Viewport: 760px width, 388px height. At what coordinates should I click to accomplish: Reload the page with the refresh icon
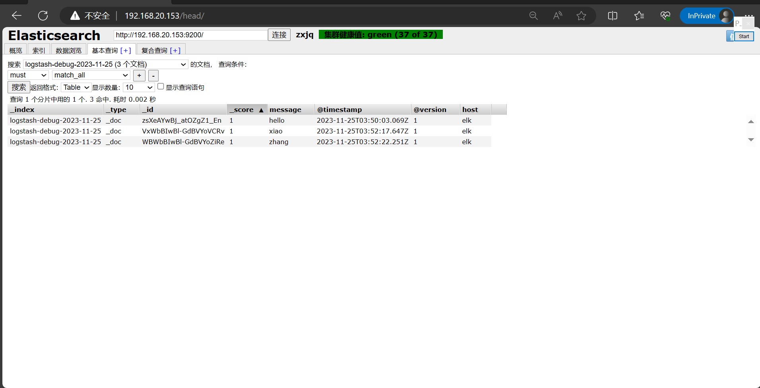pos(43,15)
